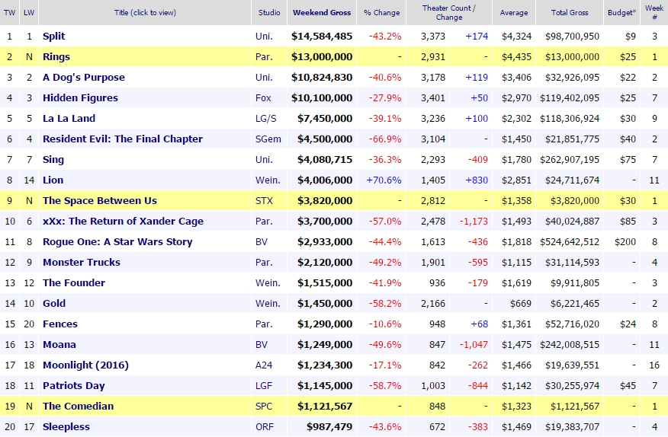Sort by Average column header
Viewport: 668px width, 437px height.
pos(514,12)
